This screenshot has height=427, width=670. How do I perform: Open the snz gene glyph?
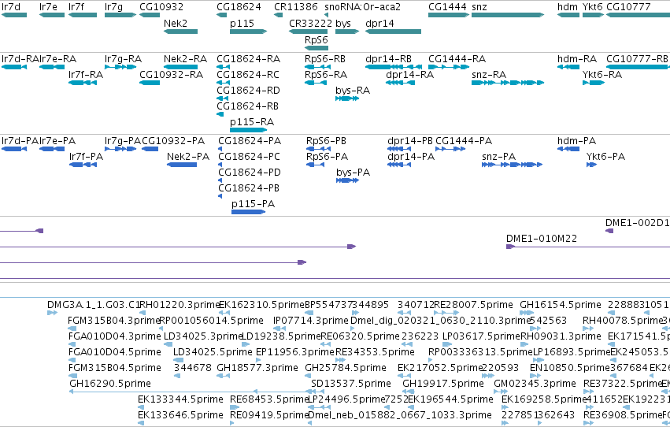(x=508, y=15)
